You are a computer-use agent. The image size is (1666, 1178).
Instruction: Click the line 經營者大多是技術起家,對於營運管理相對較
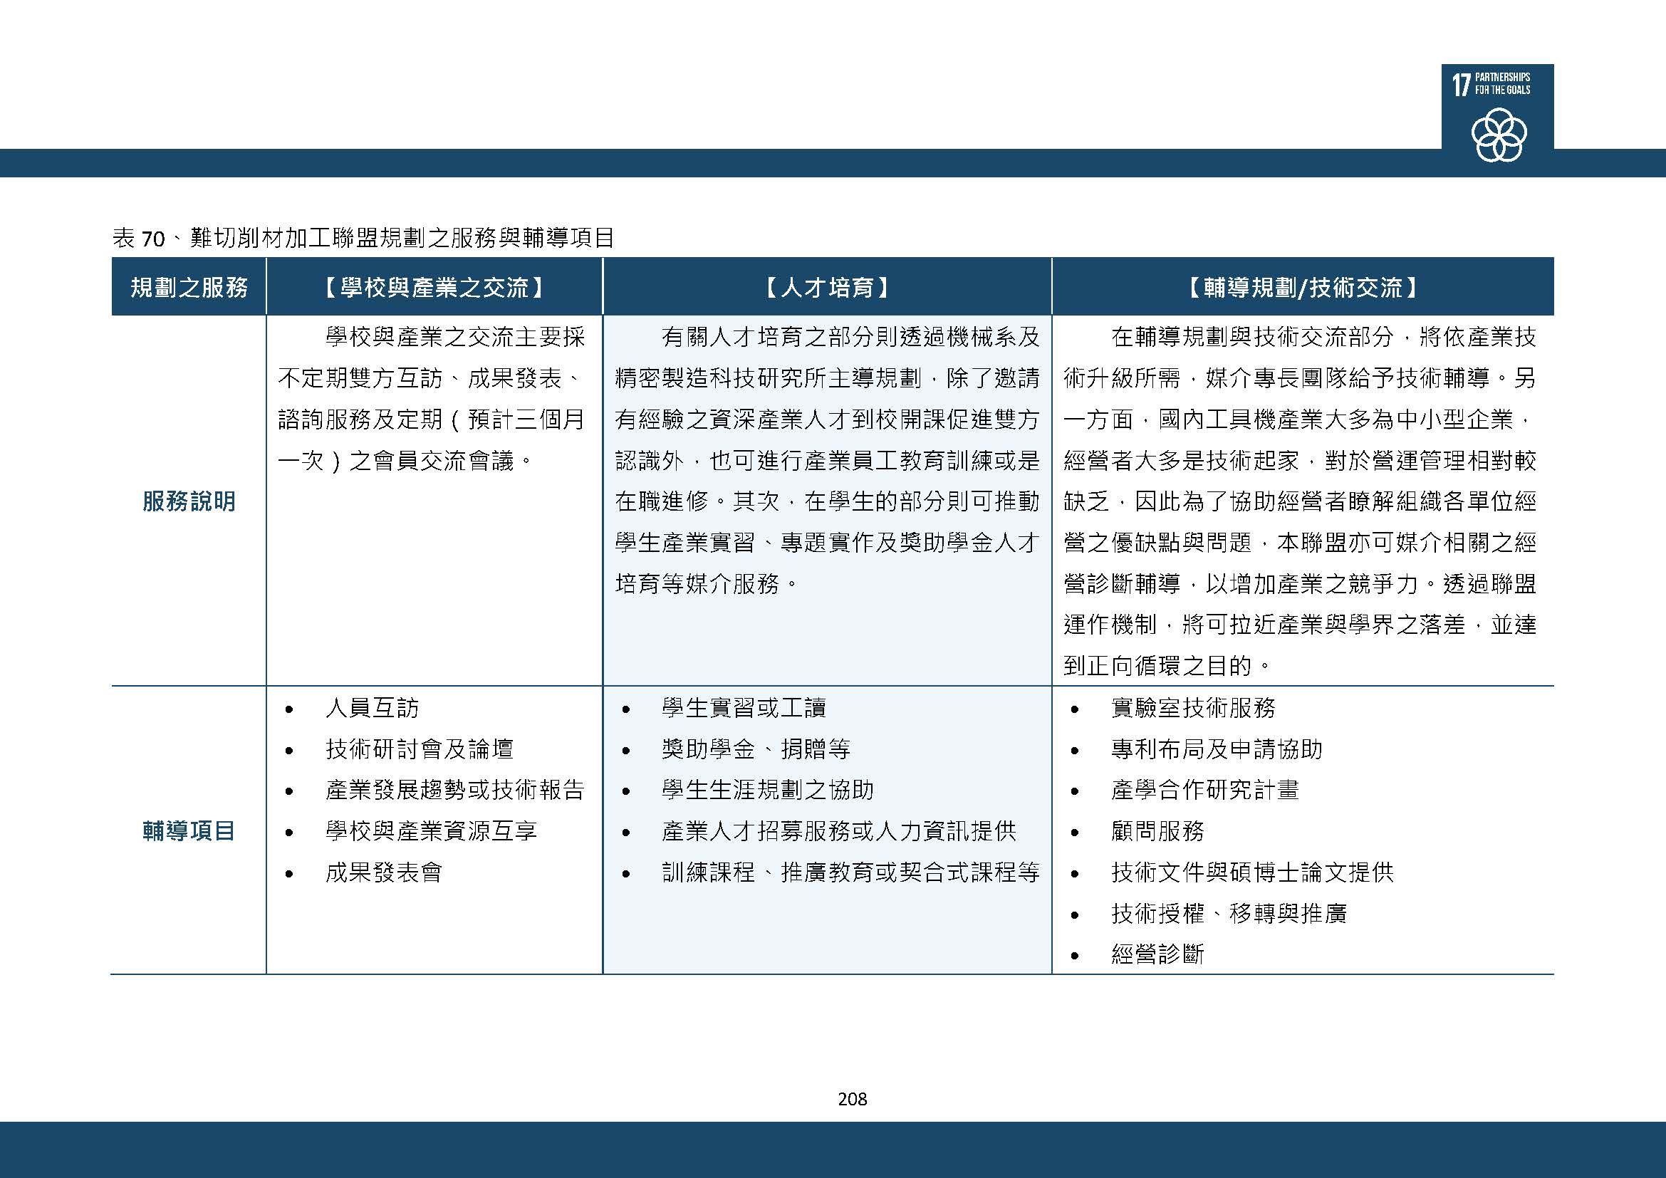[1300, 461]
